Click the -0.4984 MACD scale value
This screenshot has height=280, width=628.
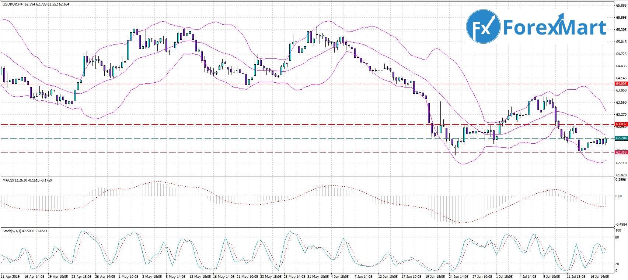621,224
